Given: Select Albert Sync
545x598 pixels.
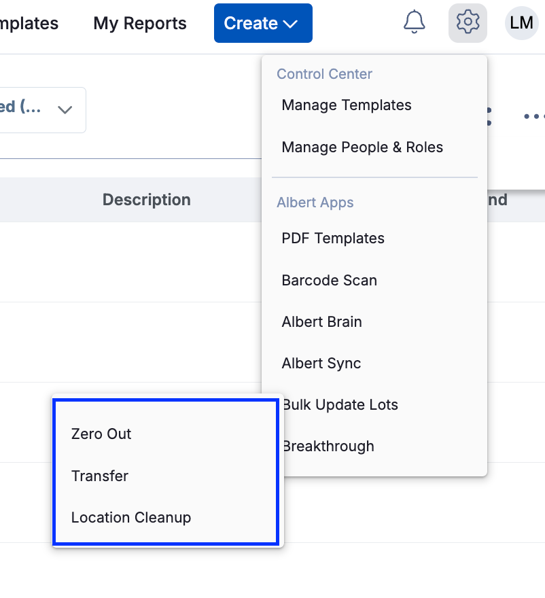Looking at the screenshot, I should coord(321,364).
